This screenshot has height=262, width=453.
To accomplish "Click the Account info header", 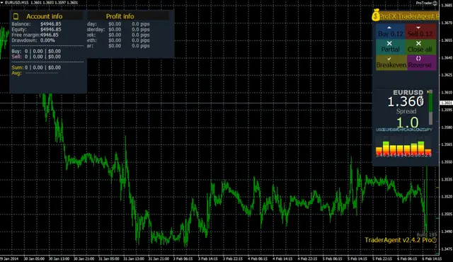I will click(x=44, y=16).
